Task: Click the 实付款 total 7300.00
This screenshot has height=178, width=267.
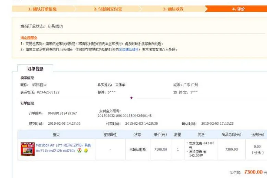Action: click(253, 172)
